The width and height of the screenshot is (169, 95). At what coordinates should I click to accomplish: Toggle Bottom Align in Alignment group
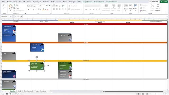point(60,6)
